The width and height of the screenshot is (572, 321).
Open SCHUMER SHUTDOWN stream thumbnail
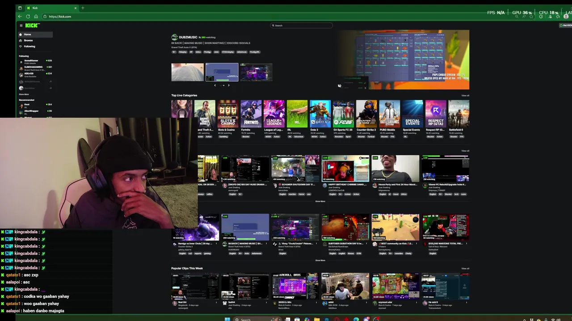click(295, 169)
